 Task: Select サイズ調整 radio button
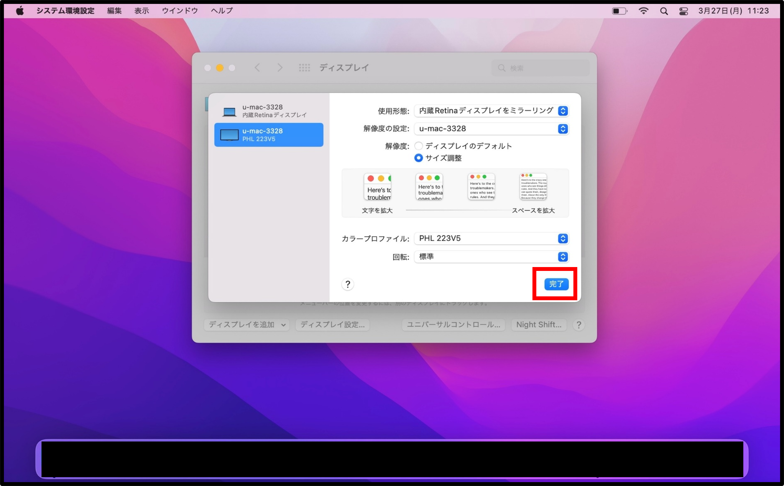[418, 158]
